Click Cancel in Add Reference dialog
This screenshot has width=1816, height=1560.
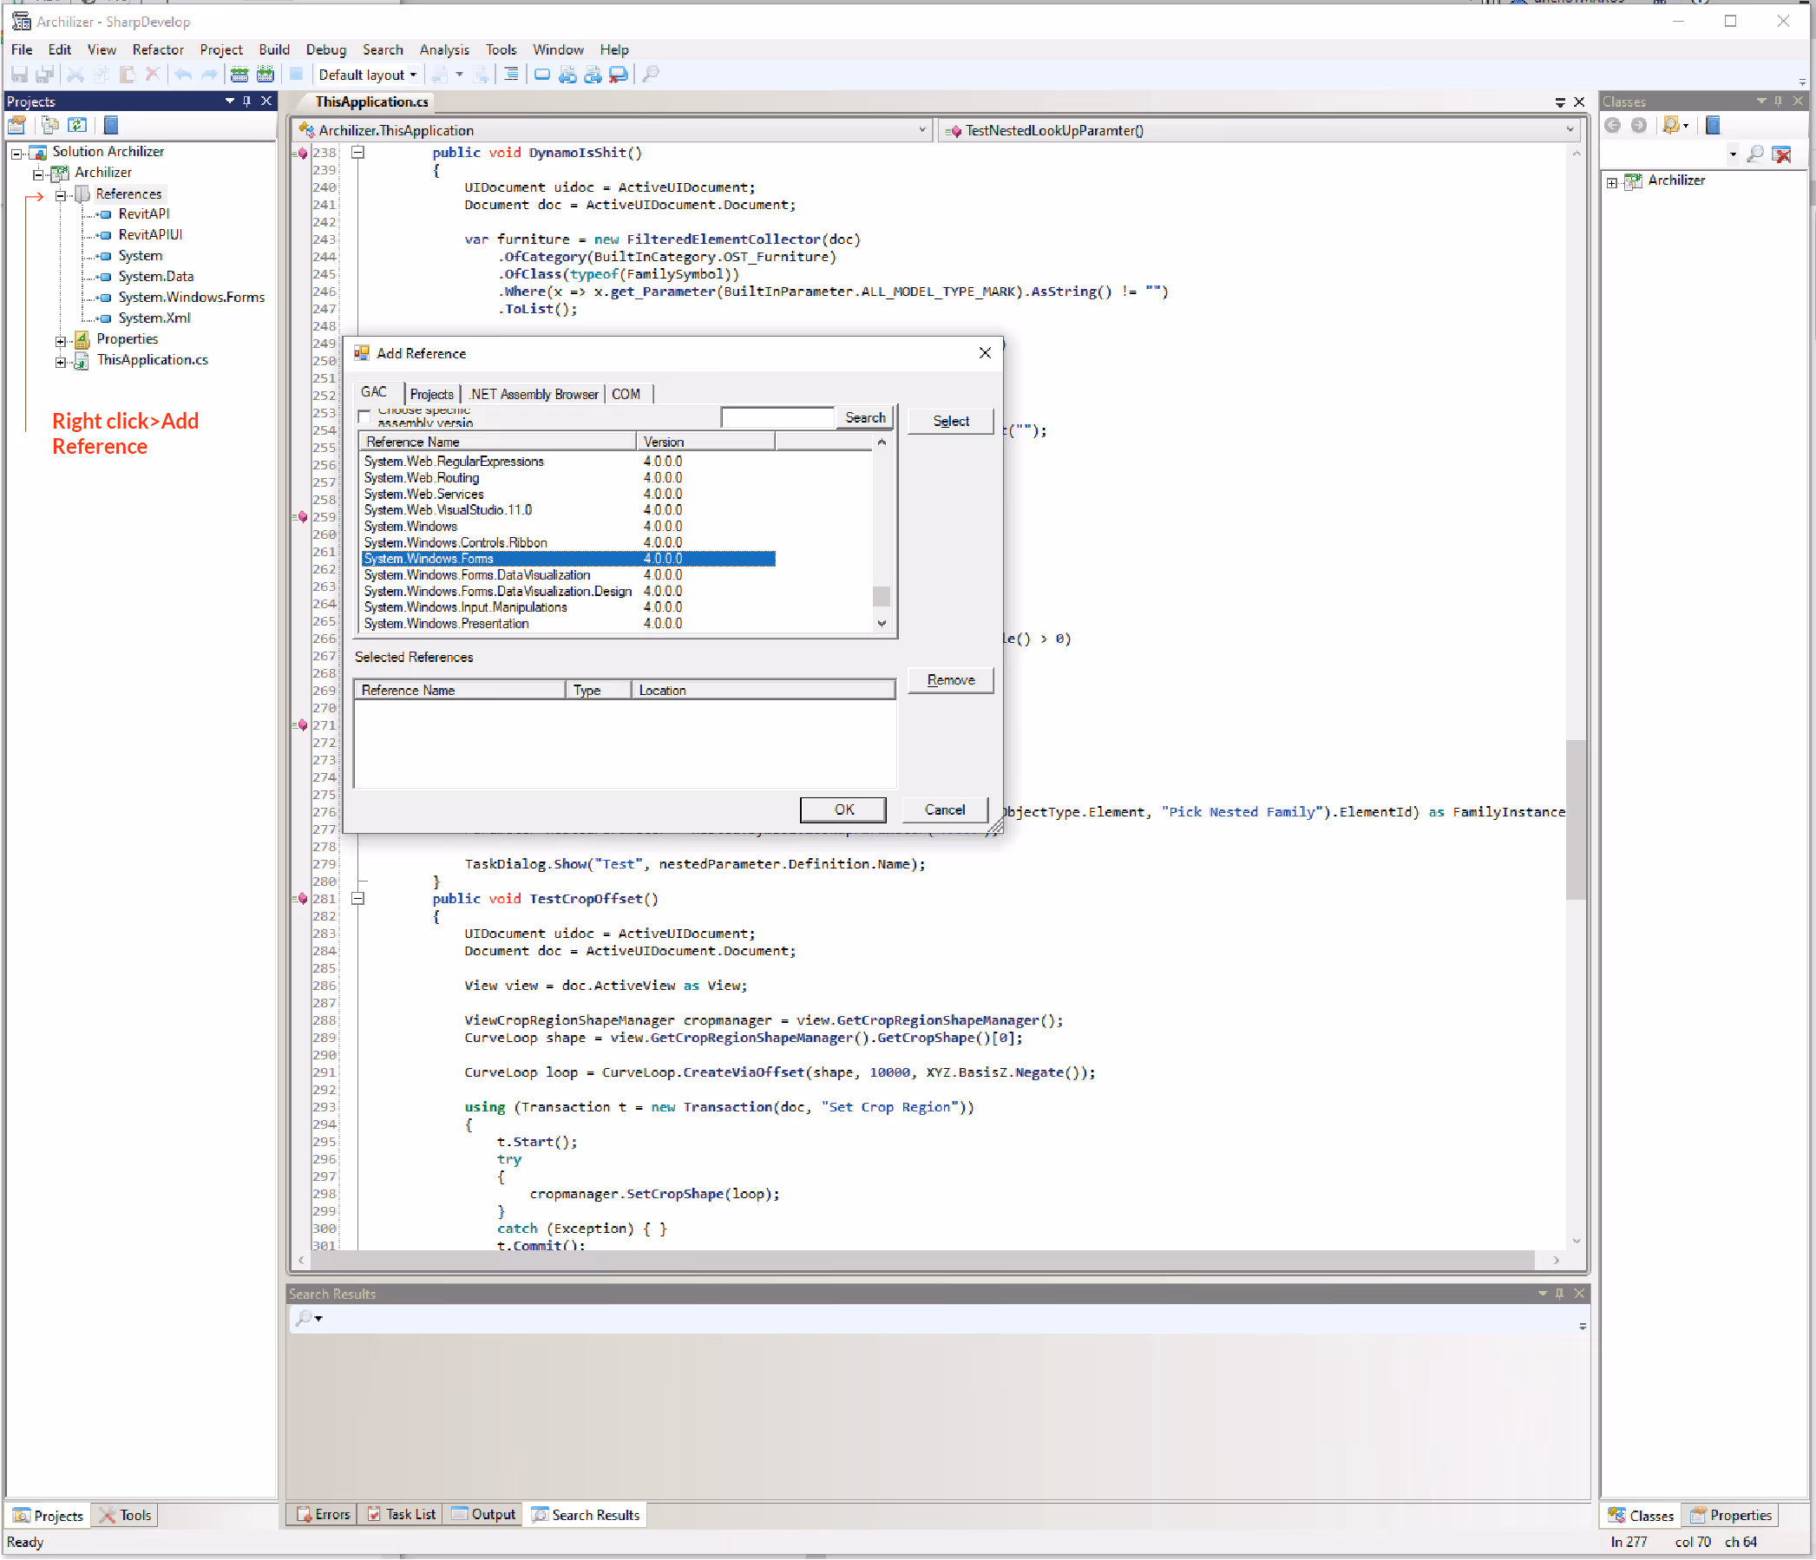(944, 809)
